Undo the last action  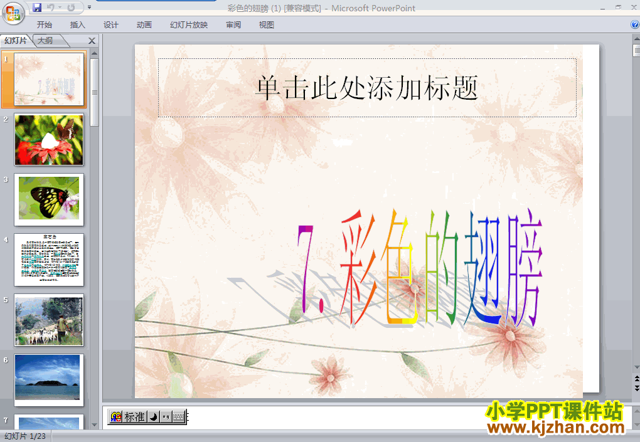51,8
